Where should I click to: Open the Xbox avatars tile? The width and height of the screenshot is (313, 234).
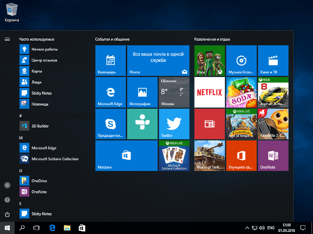pos(209,60)
